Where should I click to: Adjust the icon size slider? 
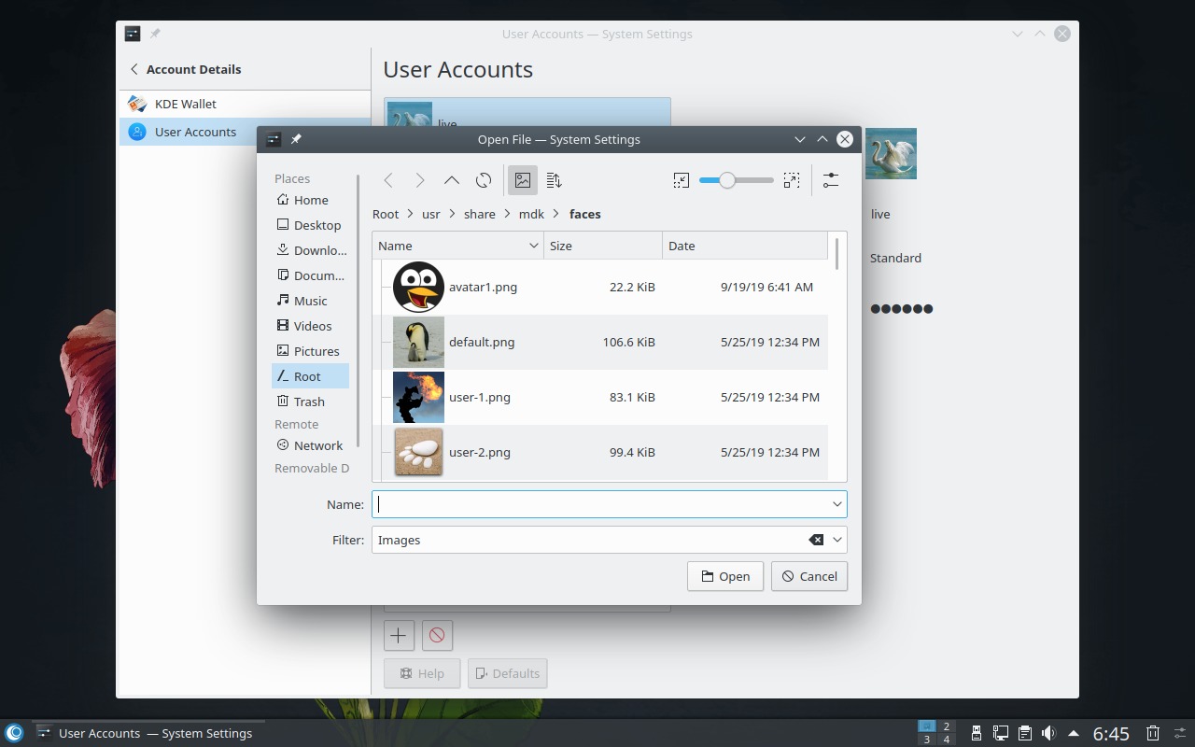coord(727,180)
